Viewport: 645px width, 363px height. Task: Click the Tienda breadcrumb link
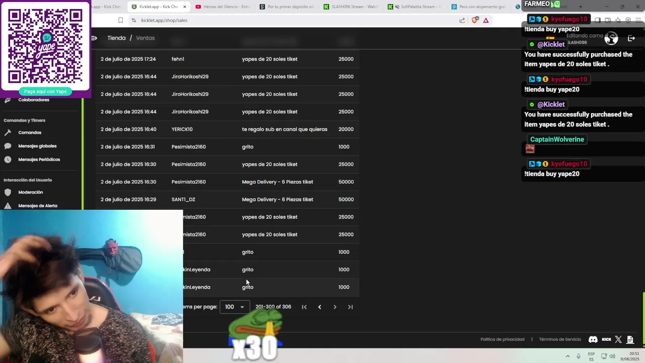coord(116,38)
